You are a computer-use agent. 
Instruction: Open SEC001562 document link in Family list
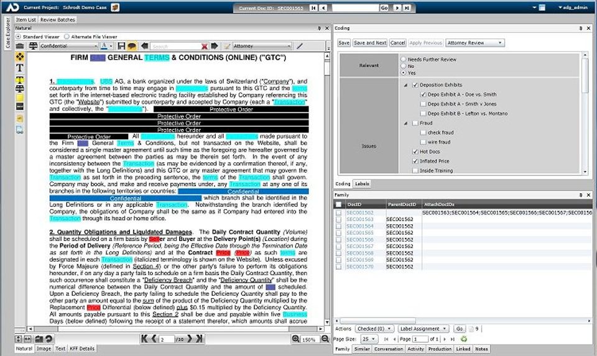360,213
